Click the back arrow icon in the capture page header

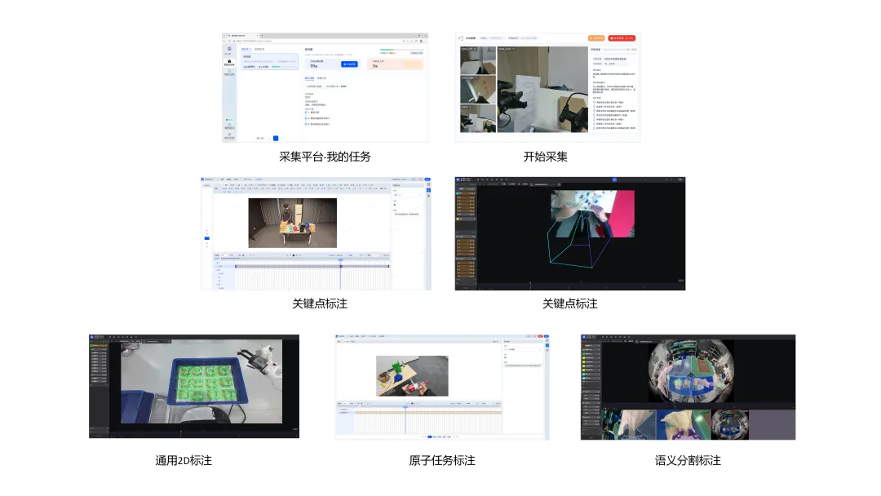tap(461, 38)
